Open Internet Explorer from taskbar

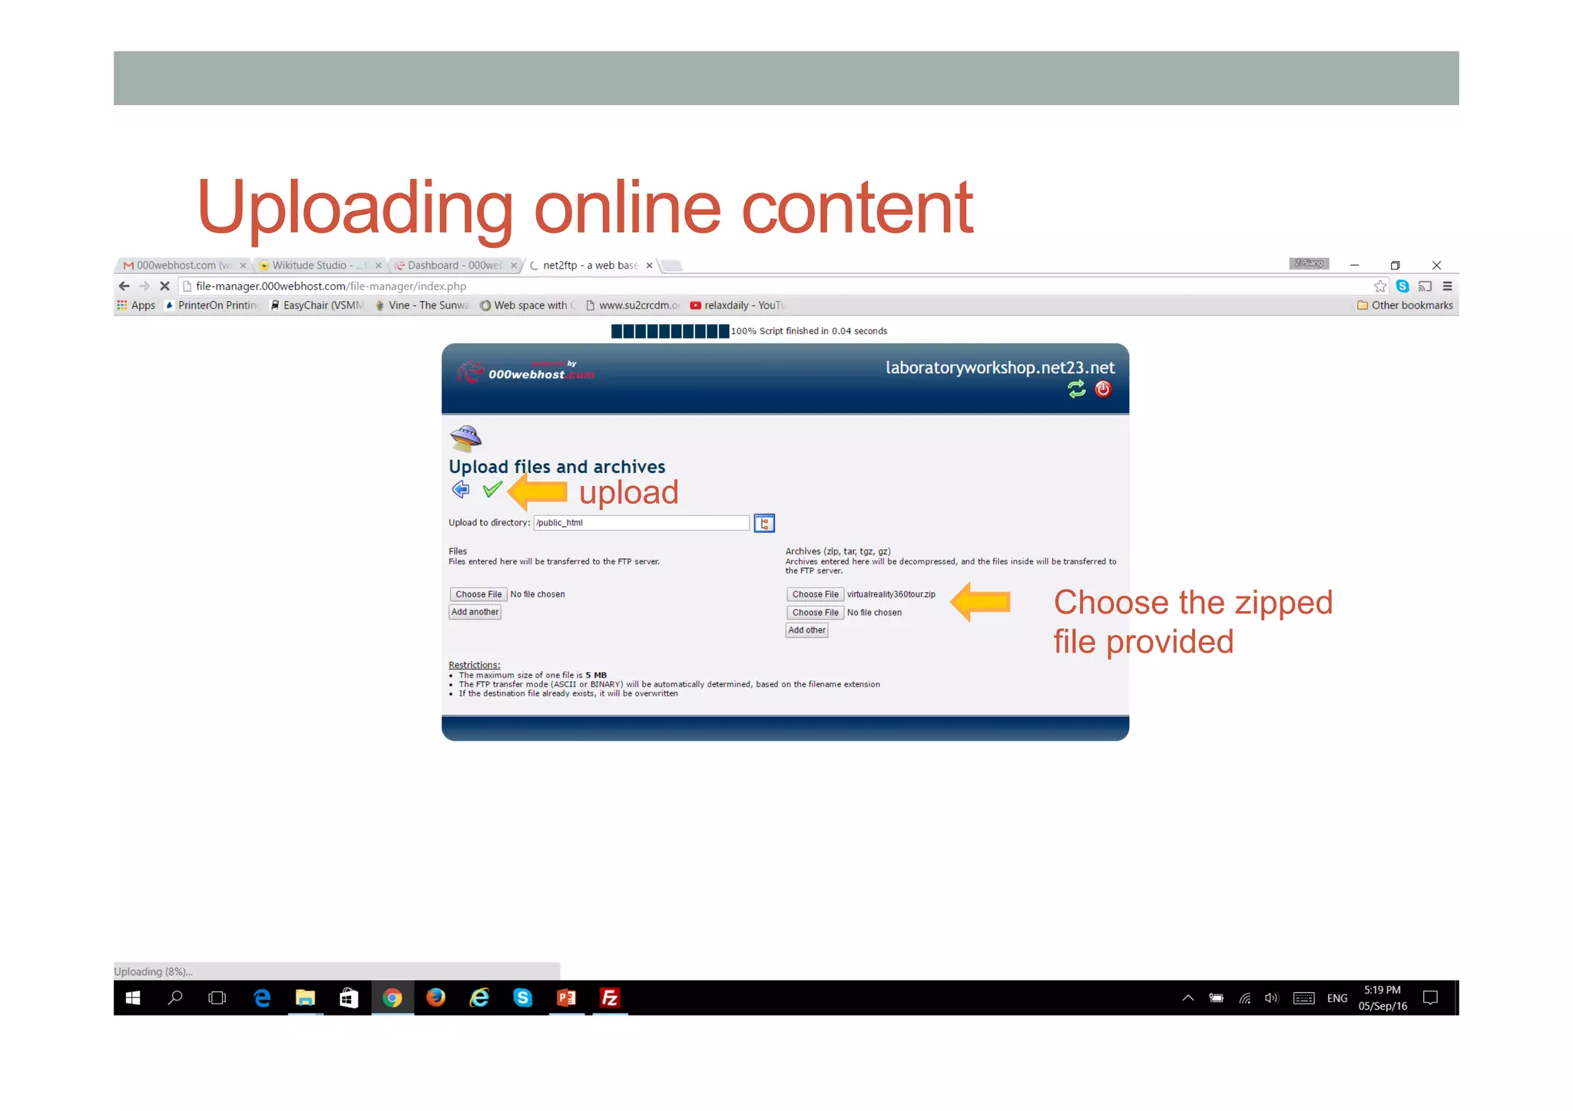[x=479, y=998]
